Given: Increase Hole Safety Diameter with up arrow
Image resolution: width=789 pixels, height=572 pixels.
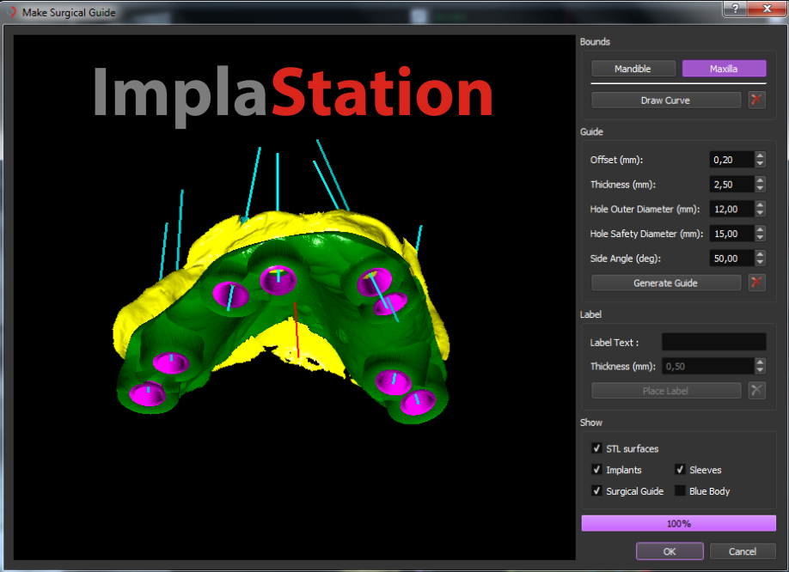Looking at the screenshot, I should 760,229.
